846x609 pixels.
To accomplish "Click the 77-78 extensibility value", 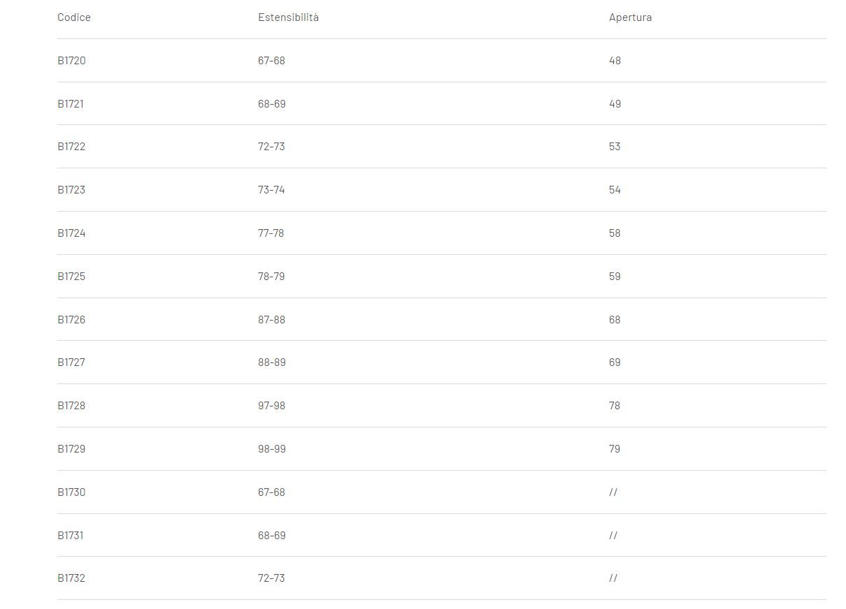I will point(271,233).
